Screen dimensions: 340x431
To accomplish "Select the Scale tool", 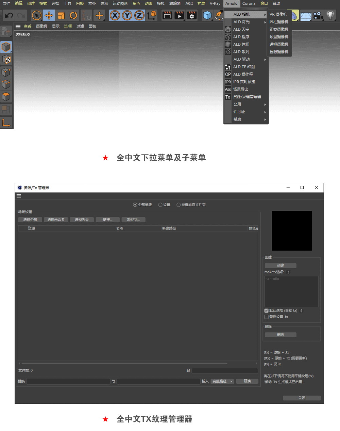I will tap(61, 15).
